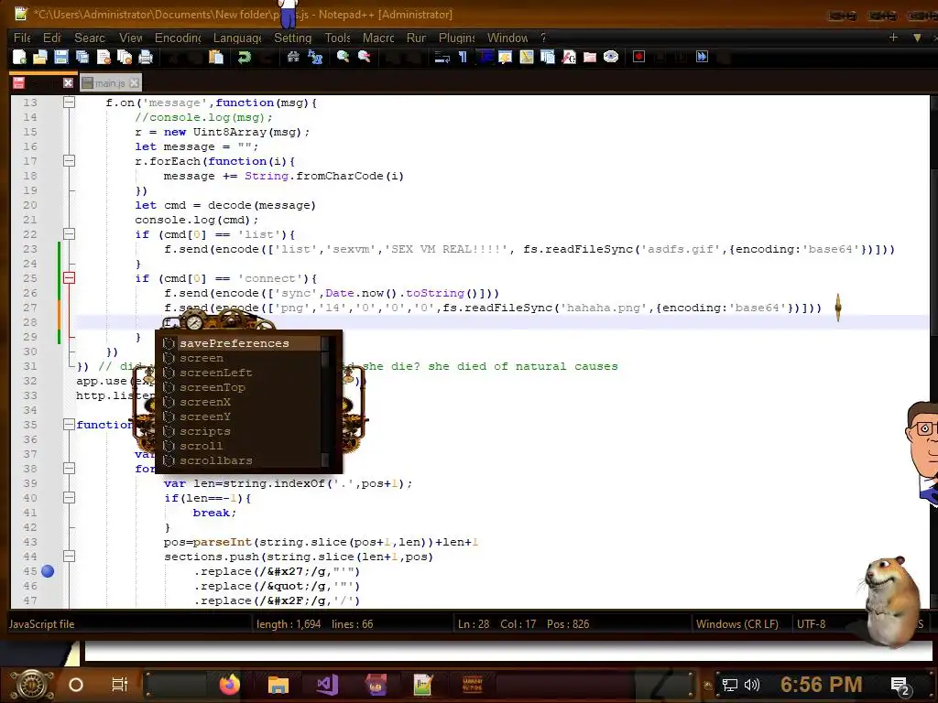Screen dimensions: 938x703
Task: Collapse the fold at line 13
Action: (69, 103)
